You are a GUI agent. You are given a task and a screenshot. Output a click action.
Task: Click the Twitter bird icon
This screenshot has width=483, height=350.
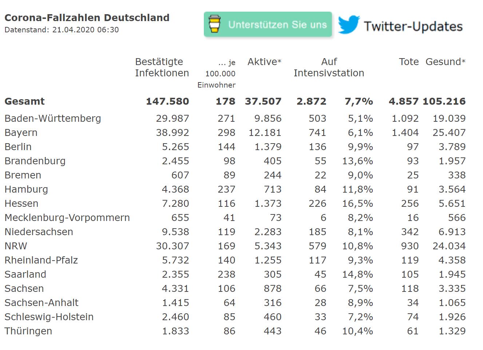tap(348, 25)
